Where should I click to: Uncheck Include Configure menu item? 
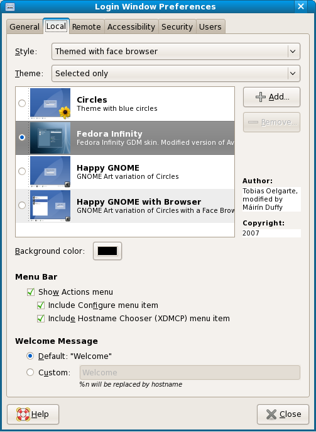tap(41, 305)
